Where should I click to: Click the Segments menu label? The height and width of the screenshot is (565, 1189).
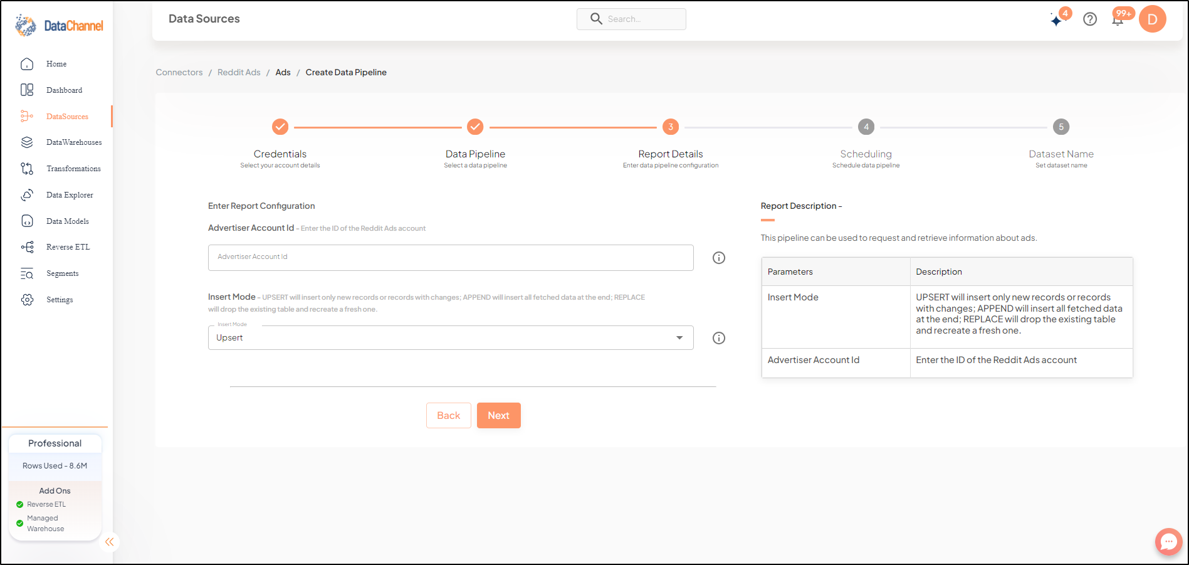(x=63, y=273)
